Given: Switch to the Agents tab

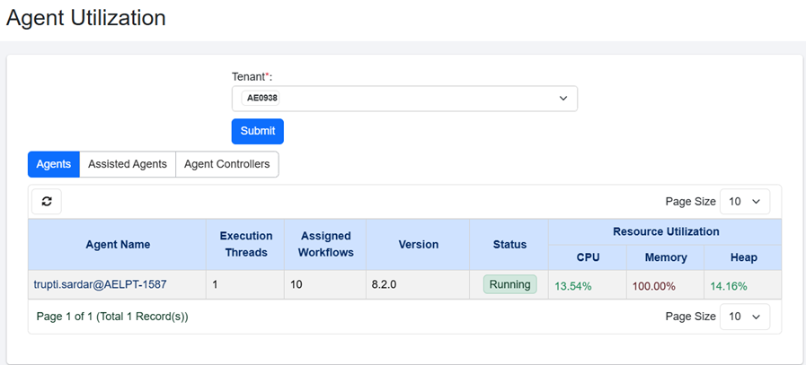Looking at the screenshot, I should coord(54,164).
